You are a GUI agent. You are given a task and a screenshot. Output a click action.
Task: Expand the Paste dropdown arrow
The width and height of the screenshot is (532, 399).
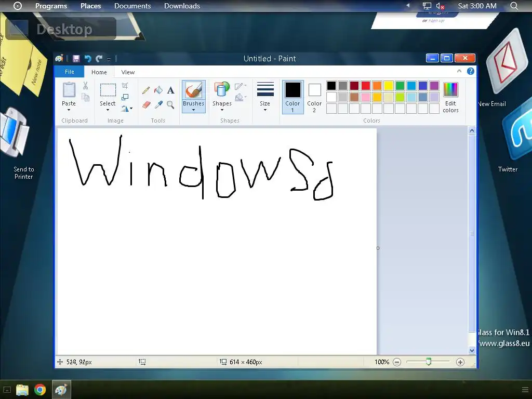pyautogui.click(x=69, y=110)
